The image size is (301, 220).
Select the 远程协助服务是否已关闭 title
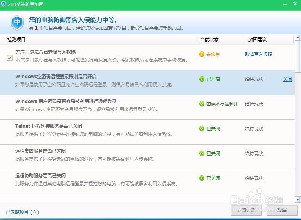[40, 175]
